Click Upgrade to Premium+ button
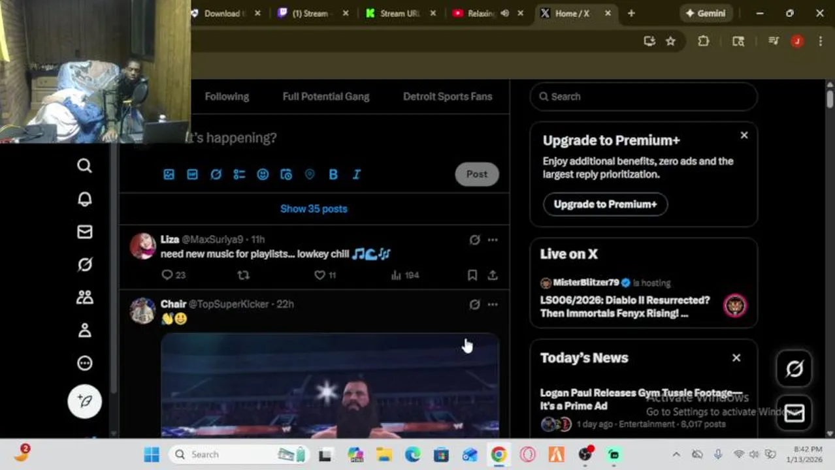Screen dimensions: 835x470 tap(605, 204)
